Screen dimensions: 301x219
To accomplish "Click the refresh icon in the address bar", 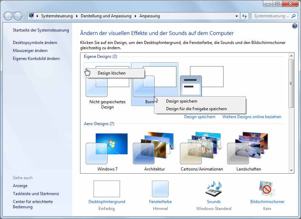I will pos(245,16).
